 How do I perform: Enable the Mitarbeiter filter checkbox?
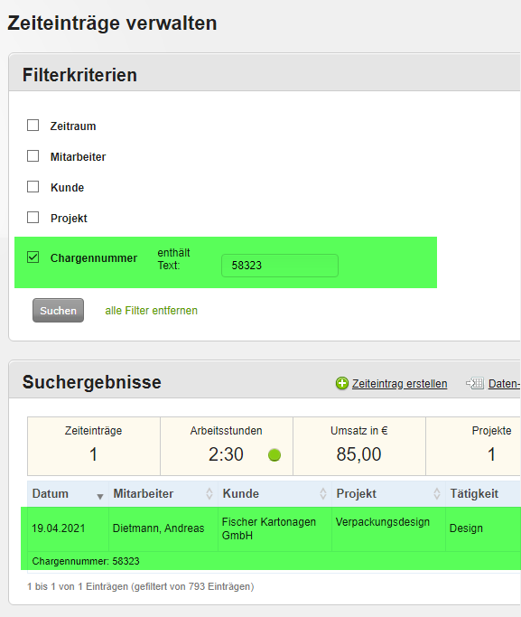(33, 156)
